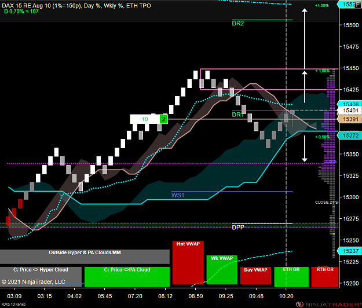The width and height of the screenshot is (362, 308).
Task: Click the Day VWAP status box
Action: click(255, 275)
